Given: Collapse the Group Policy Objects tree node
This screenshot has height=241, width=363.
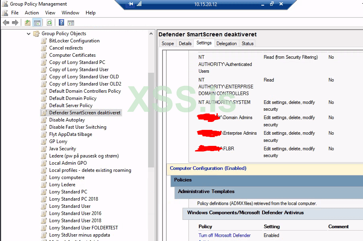Looking at the screenshot, I should pos(28,34).
